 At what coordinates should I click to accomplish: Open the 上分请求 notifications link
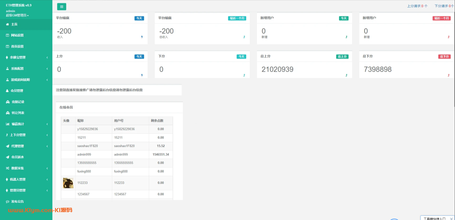coord(417,6)
